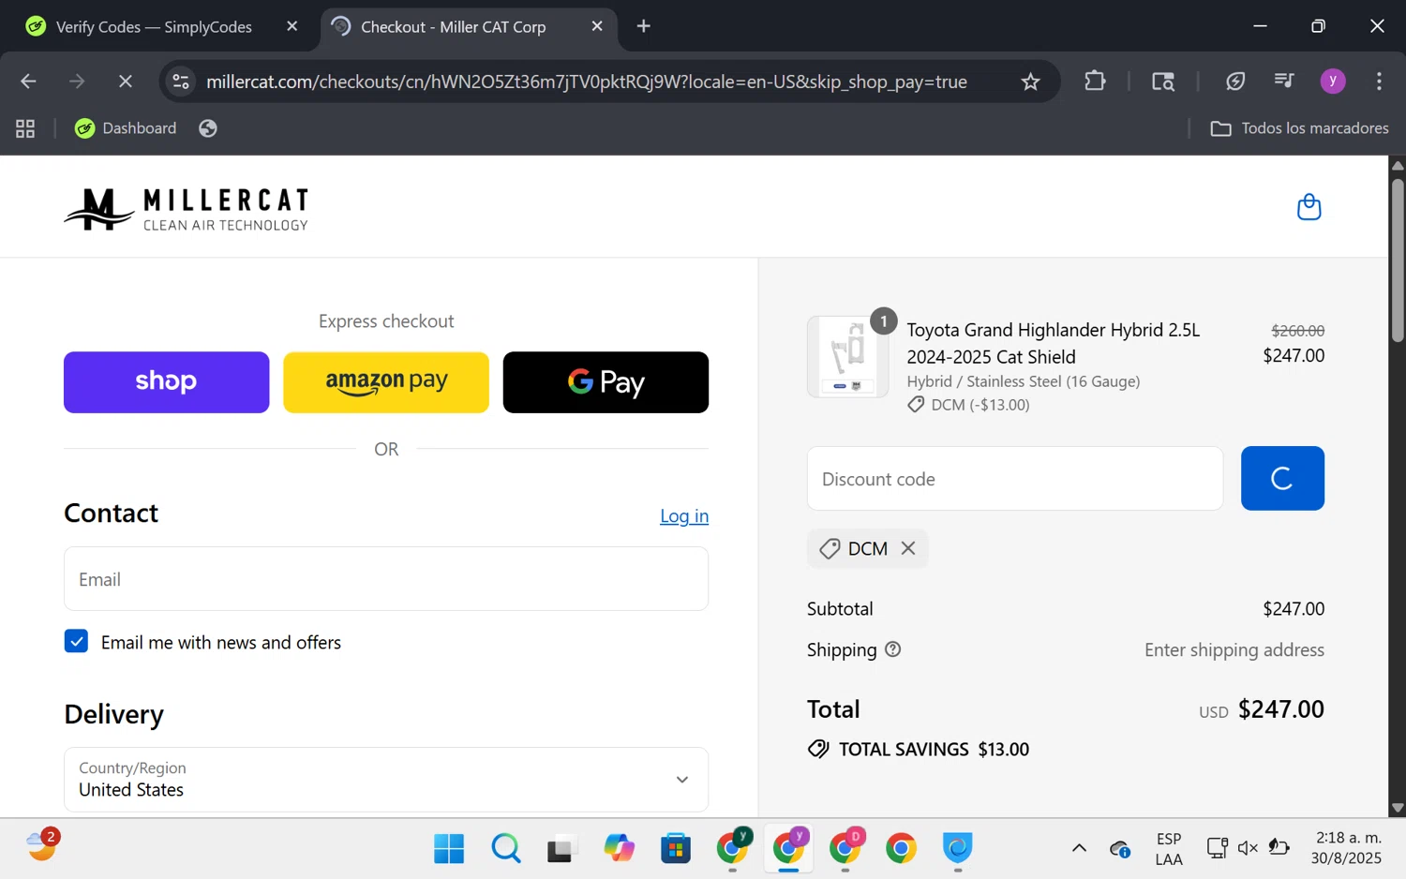
Task: Open the globe bookmark icon
Action: [208, 128]
